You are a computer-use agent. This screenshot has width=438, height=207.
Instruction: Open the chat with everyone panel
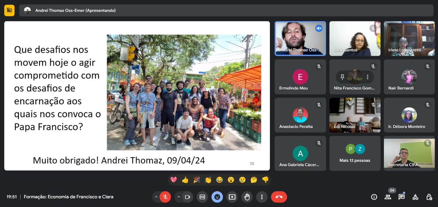pyautogui.click(x=401, y=197)
